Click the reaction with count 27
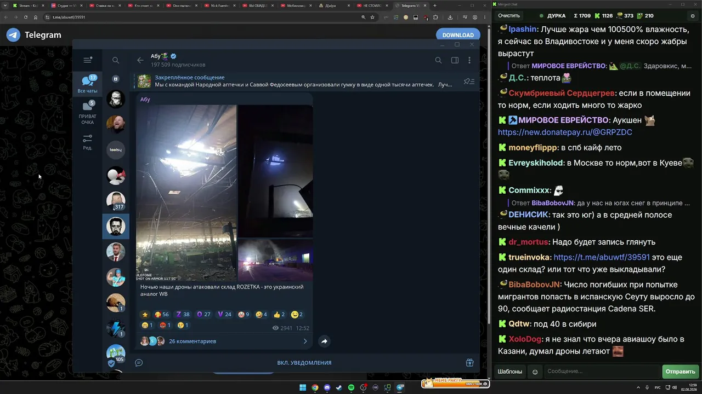 point(203,315)
